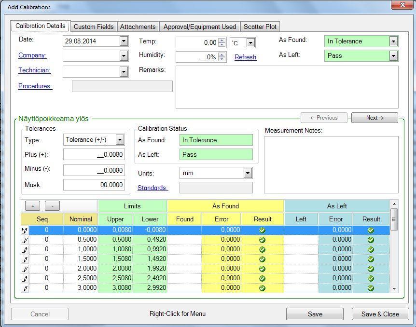The height and width of the screenshot is (327, 416).
Task: Click the table scrollbar down arrow
Action: tap(394, 289)
